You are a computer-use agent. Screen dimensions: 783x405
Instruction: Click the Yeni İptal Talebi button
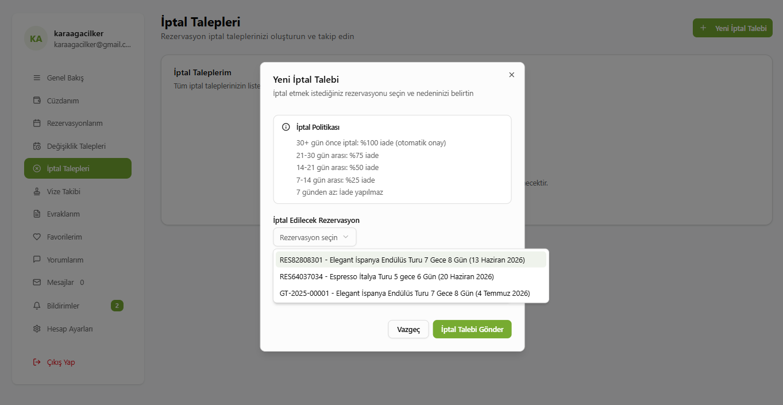coord(732,28)
